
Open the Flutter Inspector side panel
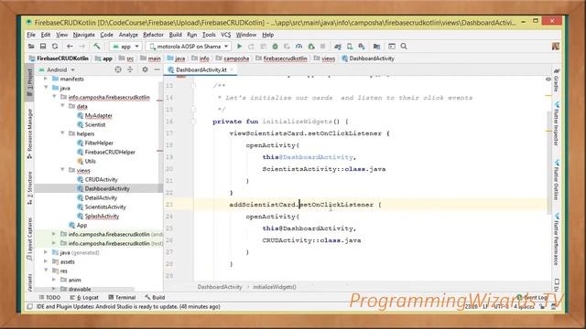[556, 124]
